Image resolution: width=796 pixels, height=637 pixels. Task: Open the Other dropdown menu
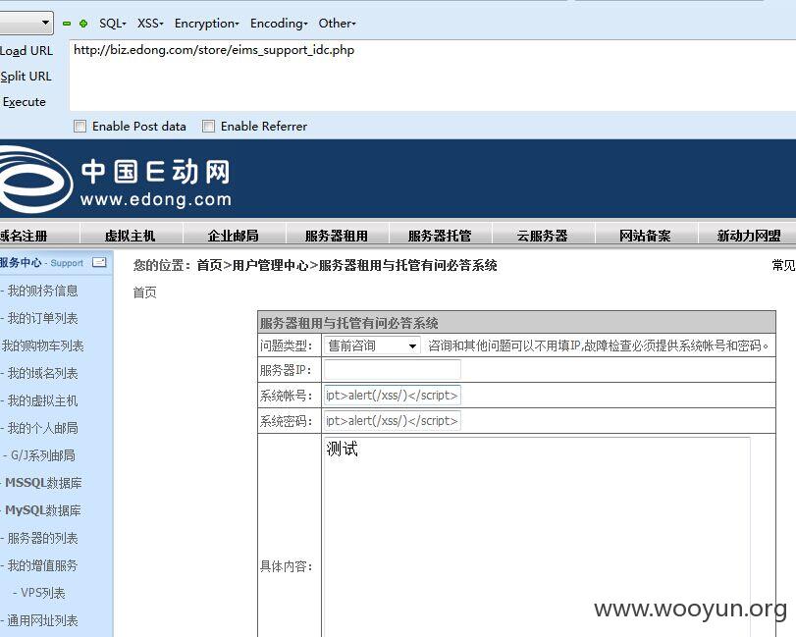tap(337, 24)
